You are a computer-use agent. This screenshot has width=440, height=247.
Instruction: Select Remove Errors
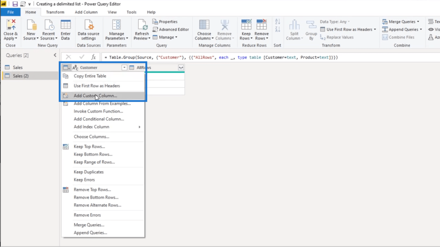click(103, 215)
